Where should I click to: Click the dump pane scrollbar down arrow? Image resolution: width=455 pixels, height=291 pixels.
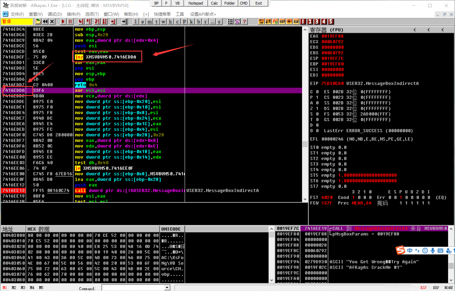tap(272, 280)
